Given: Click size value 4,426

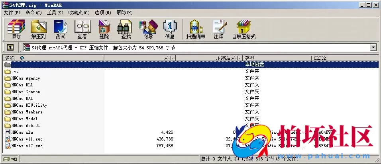Looking at the screenshot, I should click(167, 132).
